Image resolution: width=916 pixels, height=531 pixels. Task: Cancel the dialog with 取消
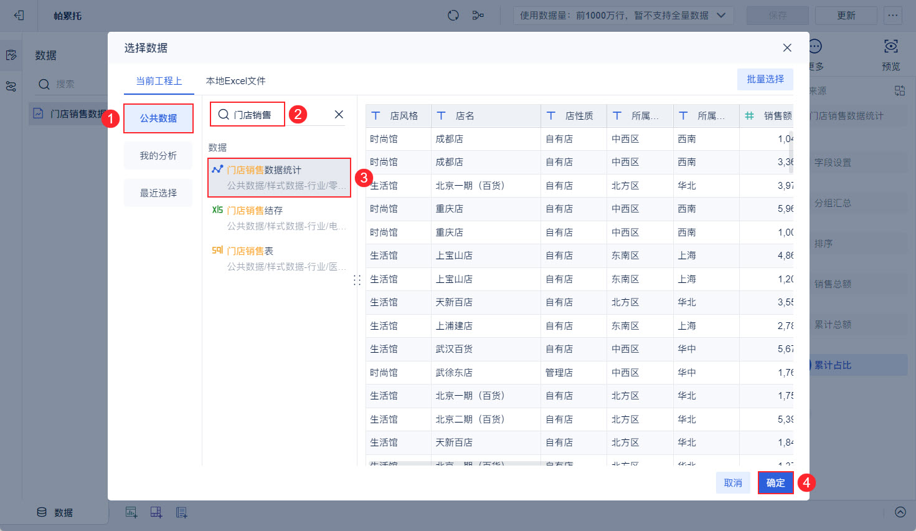tap(733, 483)
